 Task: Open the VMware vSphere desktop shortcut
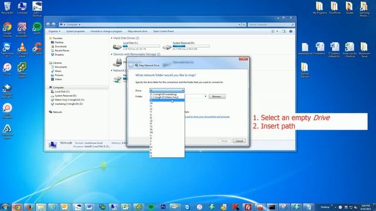(22, 70)
